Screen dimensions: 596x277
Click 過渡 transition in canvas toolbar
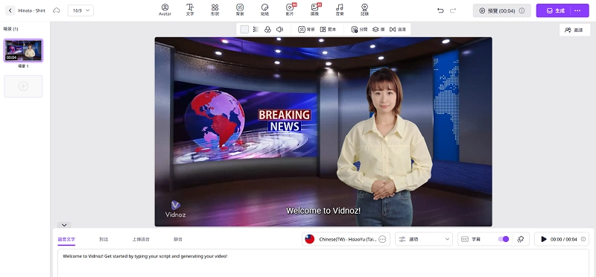click(398, 29)
